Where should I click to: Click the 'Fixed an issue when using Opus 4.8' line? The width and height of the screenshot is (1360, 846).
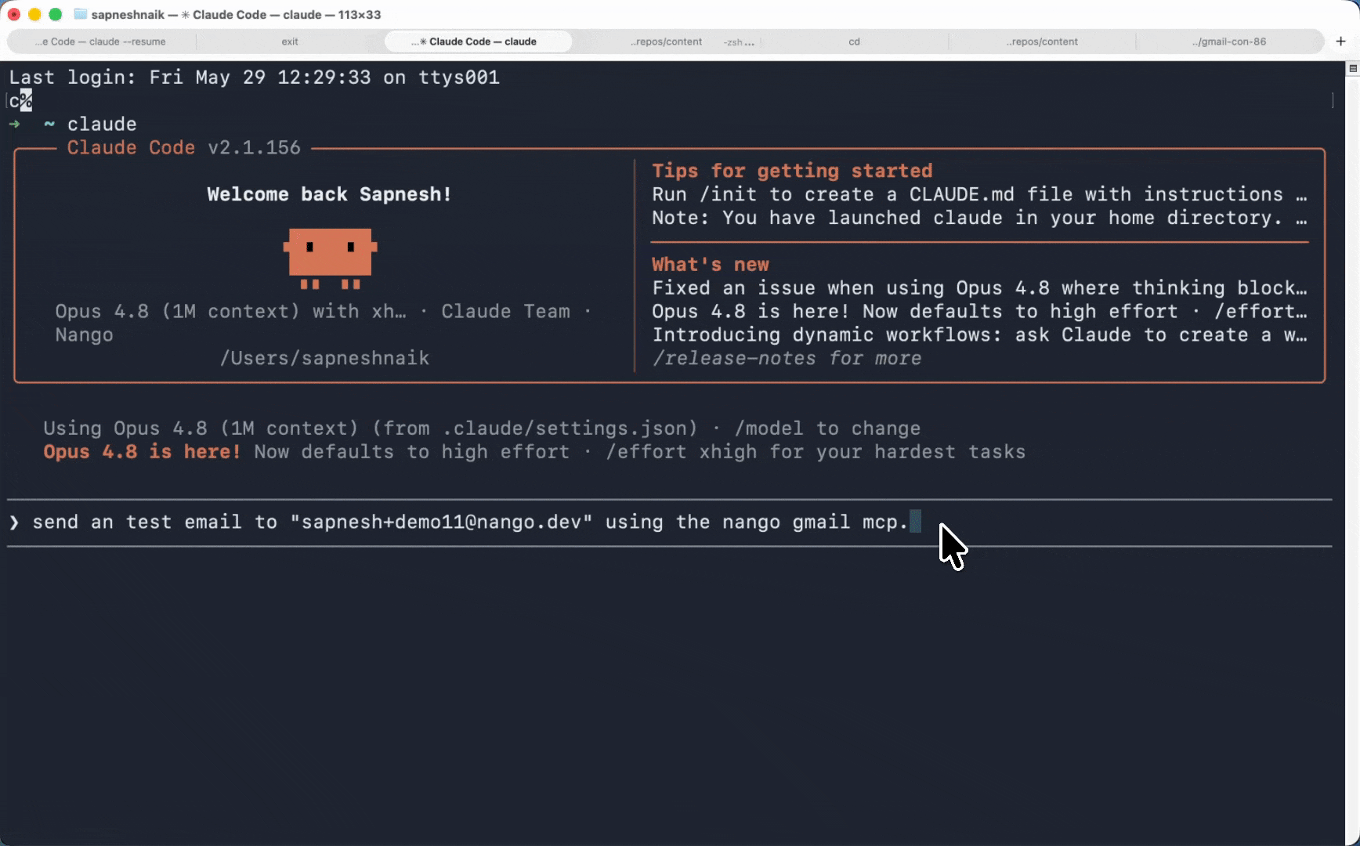coord(979,287)
